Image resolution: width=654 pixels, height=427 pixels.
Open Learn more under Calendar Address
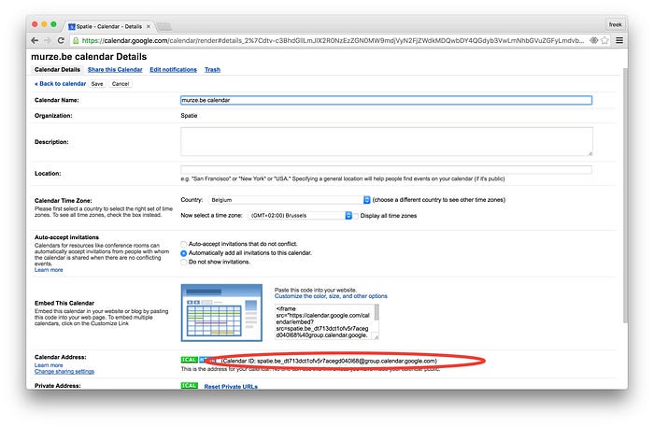(49, 365)
